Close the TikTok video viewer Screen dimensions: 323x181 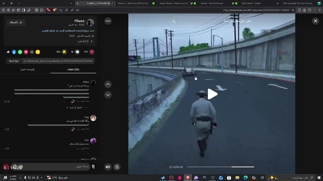click(x=315, y=21)
